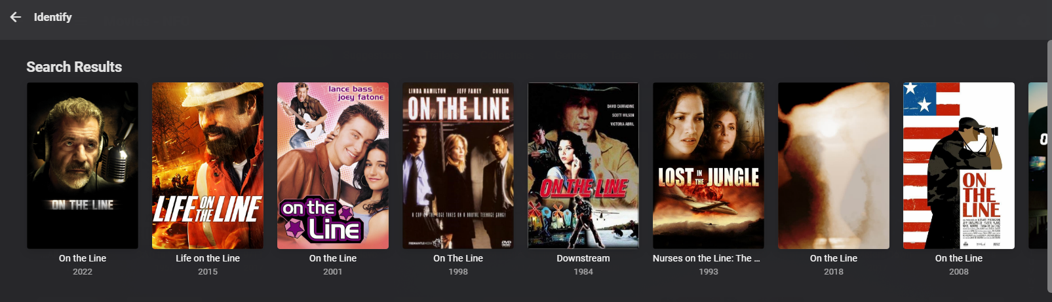Viewport: 1052px width, 302px height.
Task: Click the 'On the Line' title above 2001
Action: pos(333,258)
